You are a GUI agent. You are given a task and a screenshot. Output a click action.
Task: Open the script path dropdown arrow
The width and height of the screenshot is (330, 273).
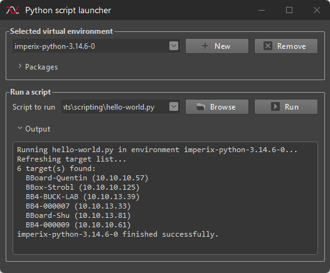tap(174, 106)
